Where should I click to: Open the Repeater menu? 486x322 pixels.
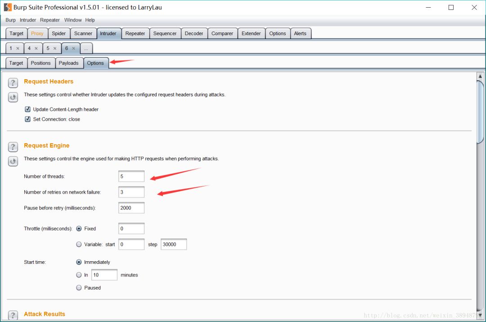tap(49, 20)
